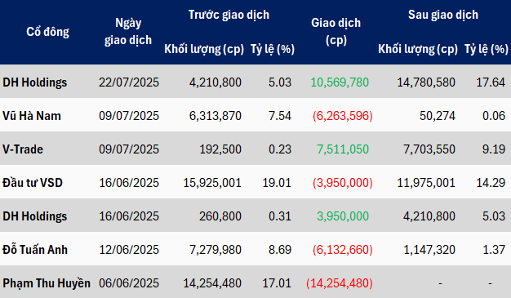Select the 'Cổ đông' column header

tap(47, 32)
